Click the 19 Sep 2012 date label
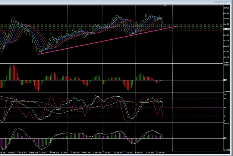 (23, 153)
